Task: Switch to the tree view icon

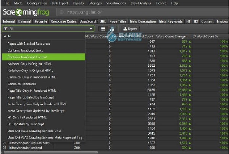Action: click(x=112, y=29)
